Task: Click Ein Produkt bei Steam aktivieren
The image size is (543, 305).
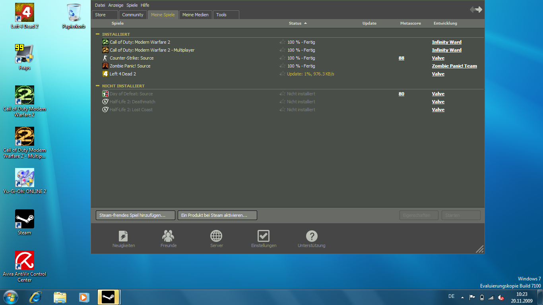Action: pos(217,215)
